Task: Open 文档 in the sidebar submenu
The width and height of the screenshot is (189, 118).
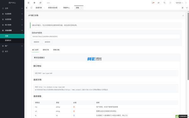Action: point(12,36)
